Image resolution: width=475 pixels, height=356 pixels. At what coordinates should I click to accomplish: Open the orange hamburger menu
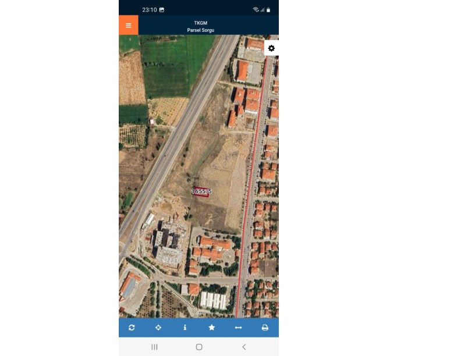tap(129, 25)
